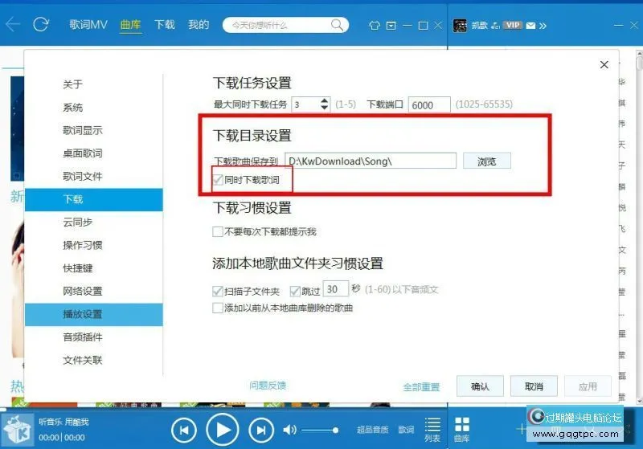Open 歌词显示 settings section

pos(94,130)
